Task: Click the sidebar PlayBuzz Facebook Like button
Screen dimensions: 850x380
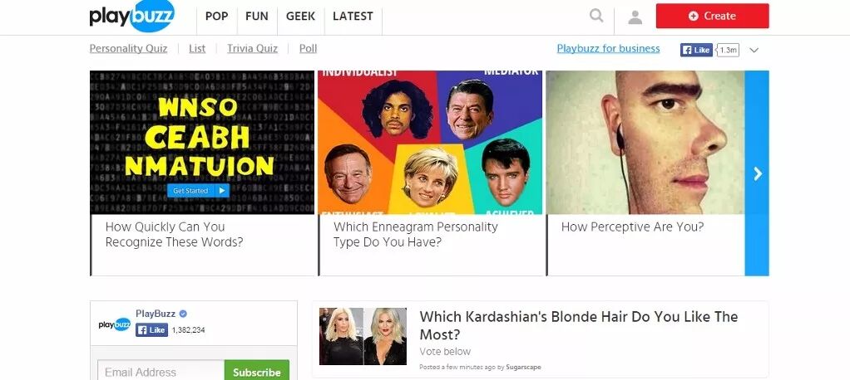Action: coord(151,329)
